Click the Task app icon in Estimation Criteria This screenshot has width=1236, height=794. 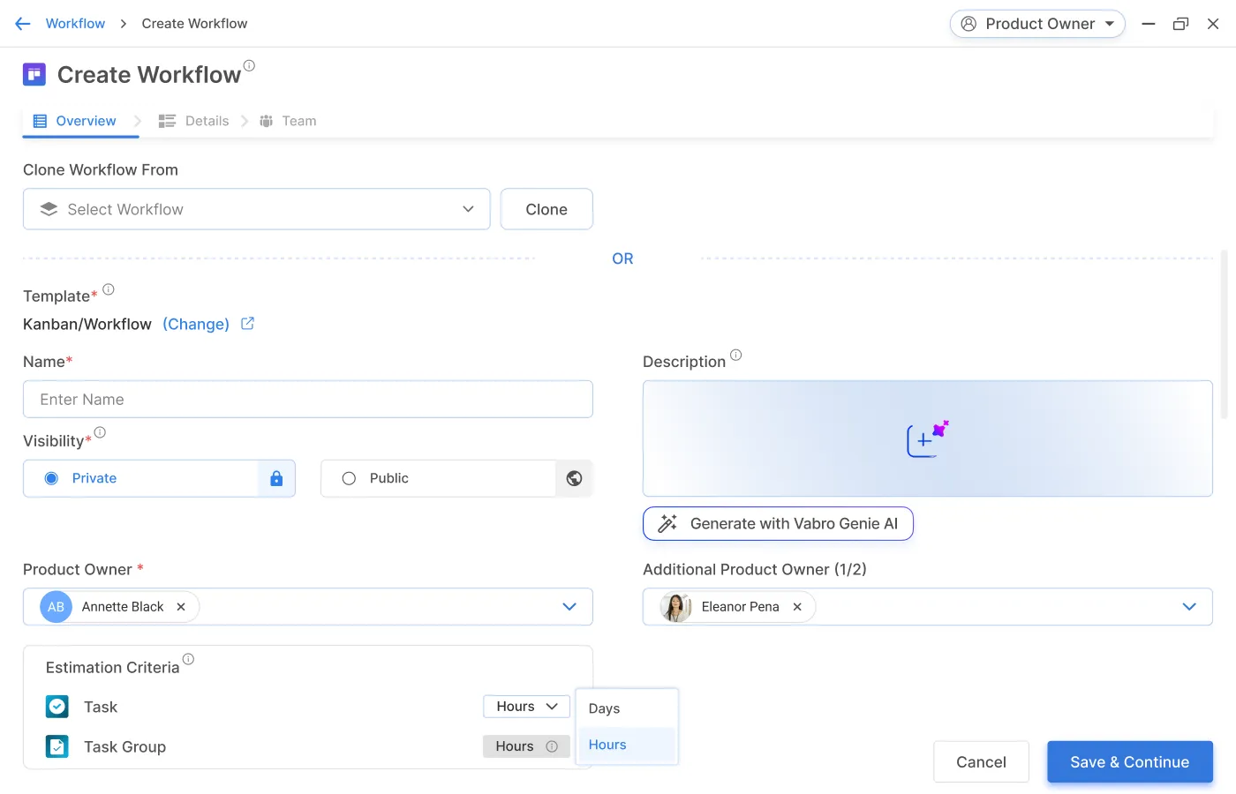tap(57, 706)
